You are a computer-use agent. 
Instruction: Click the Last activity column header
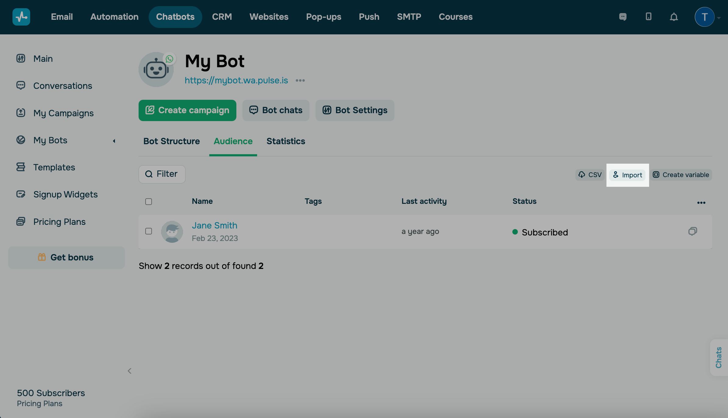(x=424, y=201)
